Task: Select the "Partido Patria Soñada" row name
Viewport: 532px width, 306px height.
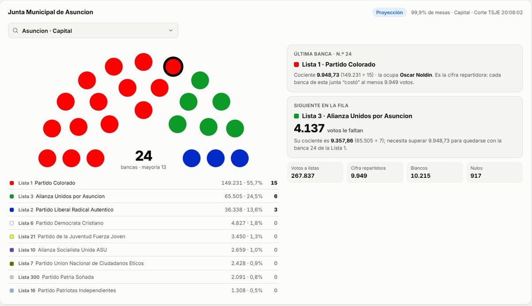Action: [x=68, y=277]
